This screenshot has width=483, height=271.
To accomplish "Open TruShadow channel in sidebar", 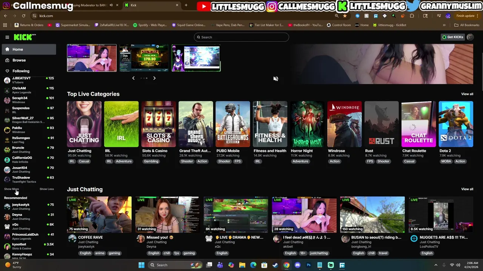I will tap(29, 179).
